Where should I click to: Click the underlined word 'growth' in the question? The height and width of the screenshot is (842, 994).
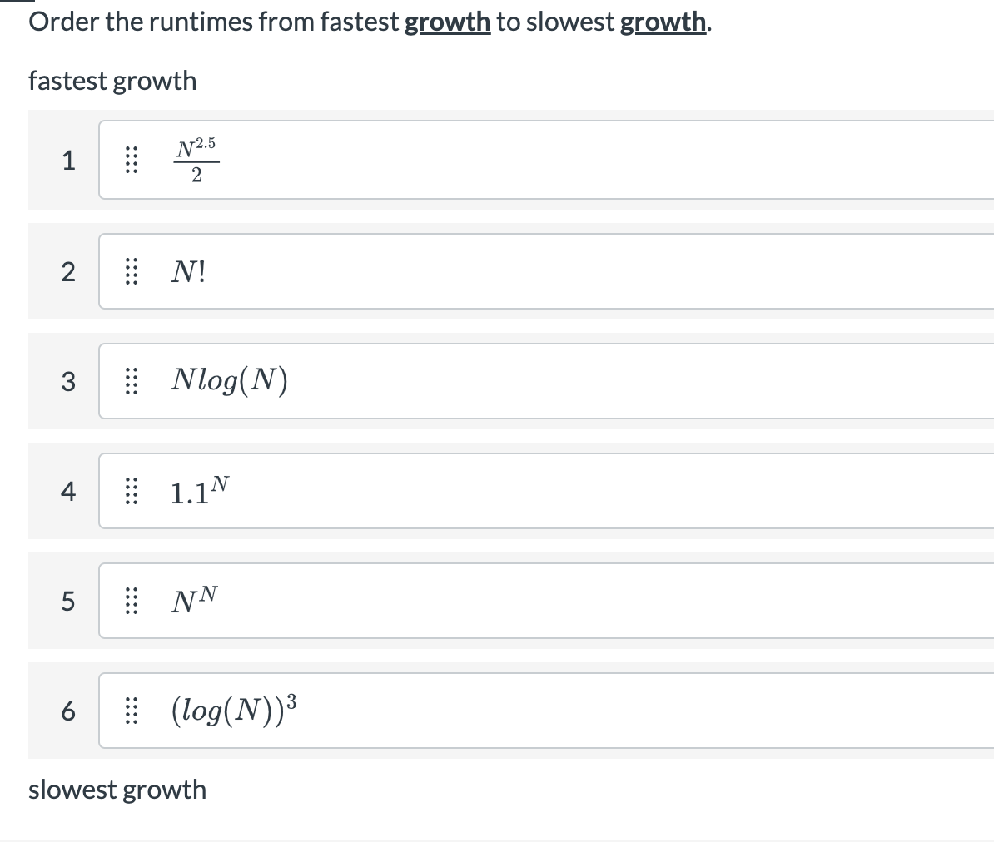coord(448,21)
